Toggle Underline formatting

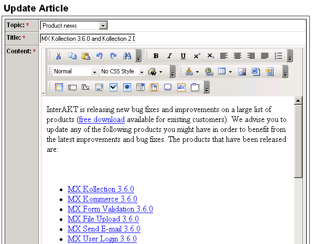(x=183, y=56)
